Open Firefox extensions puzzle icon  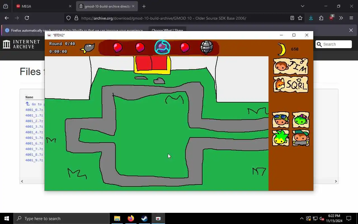pos(321,18)
